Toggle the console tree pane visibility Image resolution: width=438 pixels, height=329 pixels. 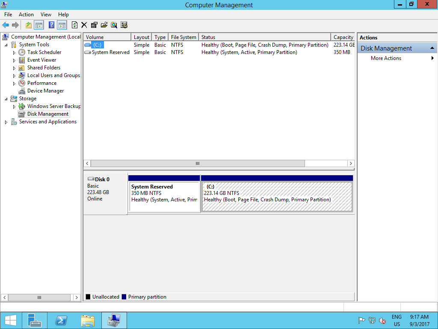pos(38,25)
